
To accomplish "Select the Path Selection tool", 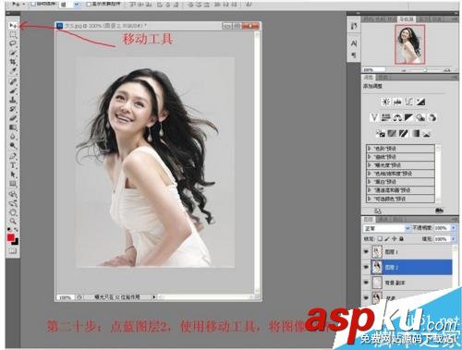I will [13, 175].
